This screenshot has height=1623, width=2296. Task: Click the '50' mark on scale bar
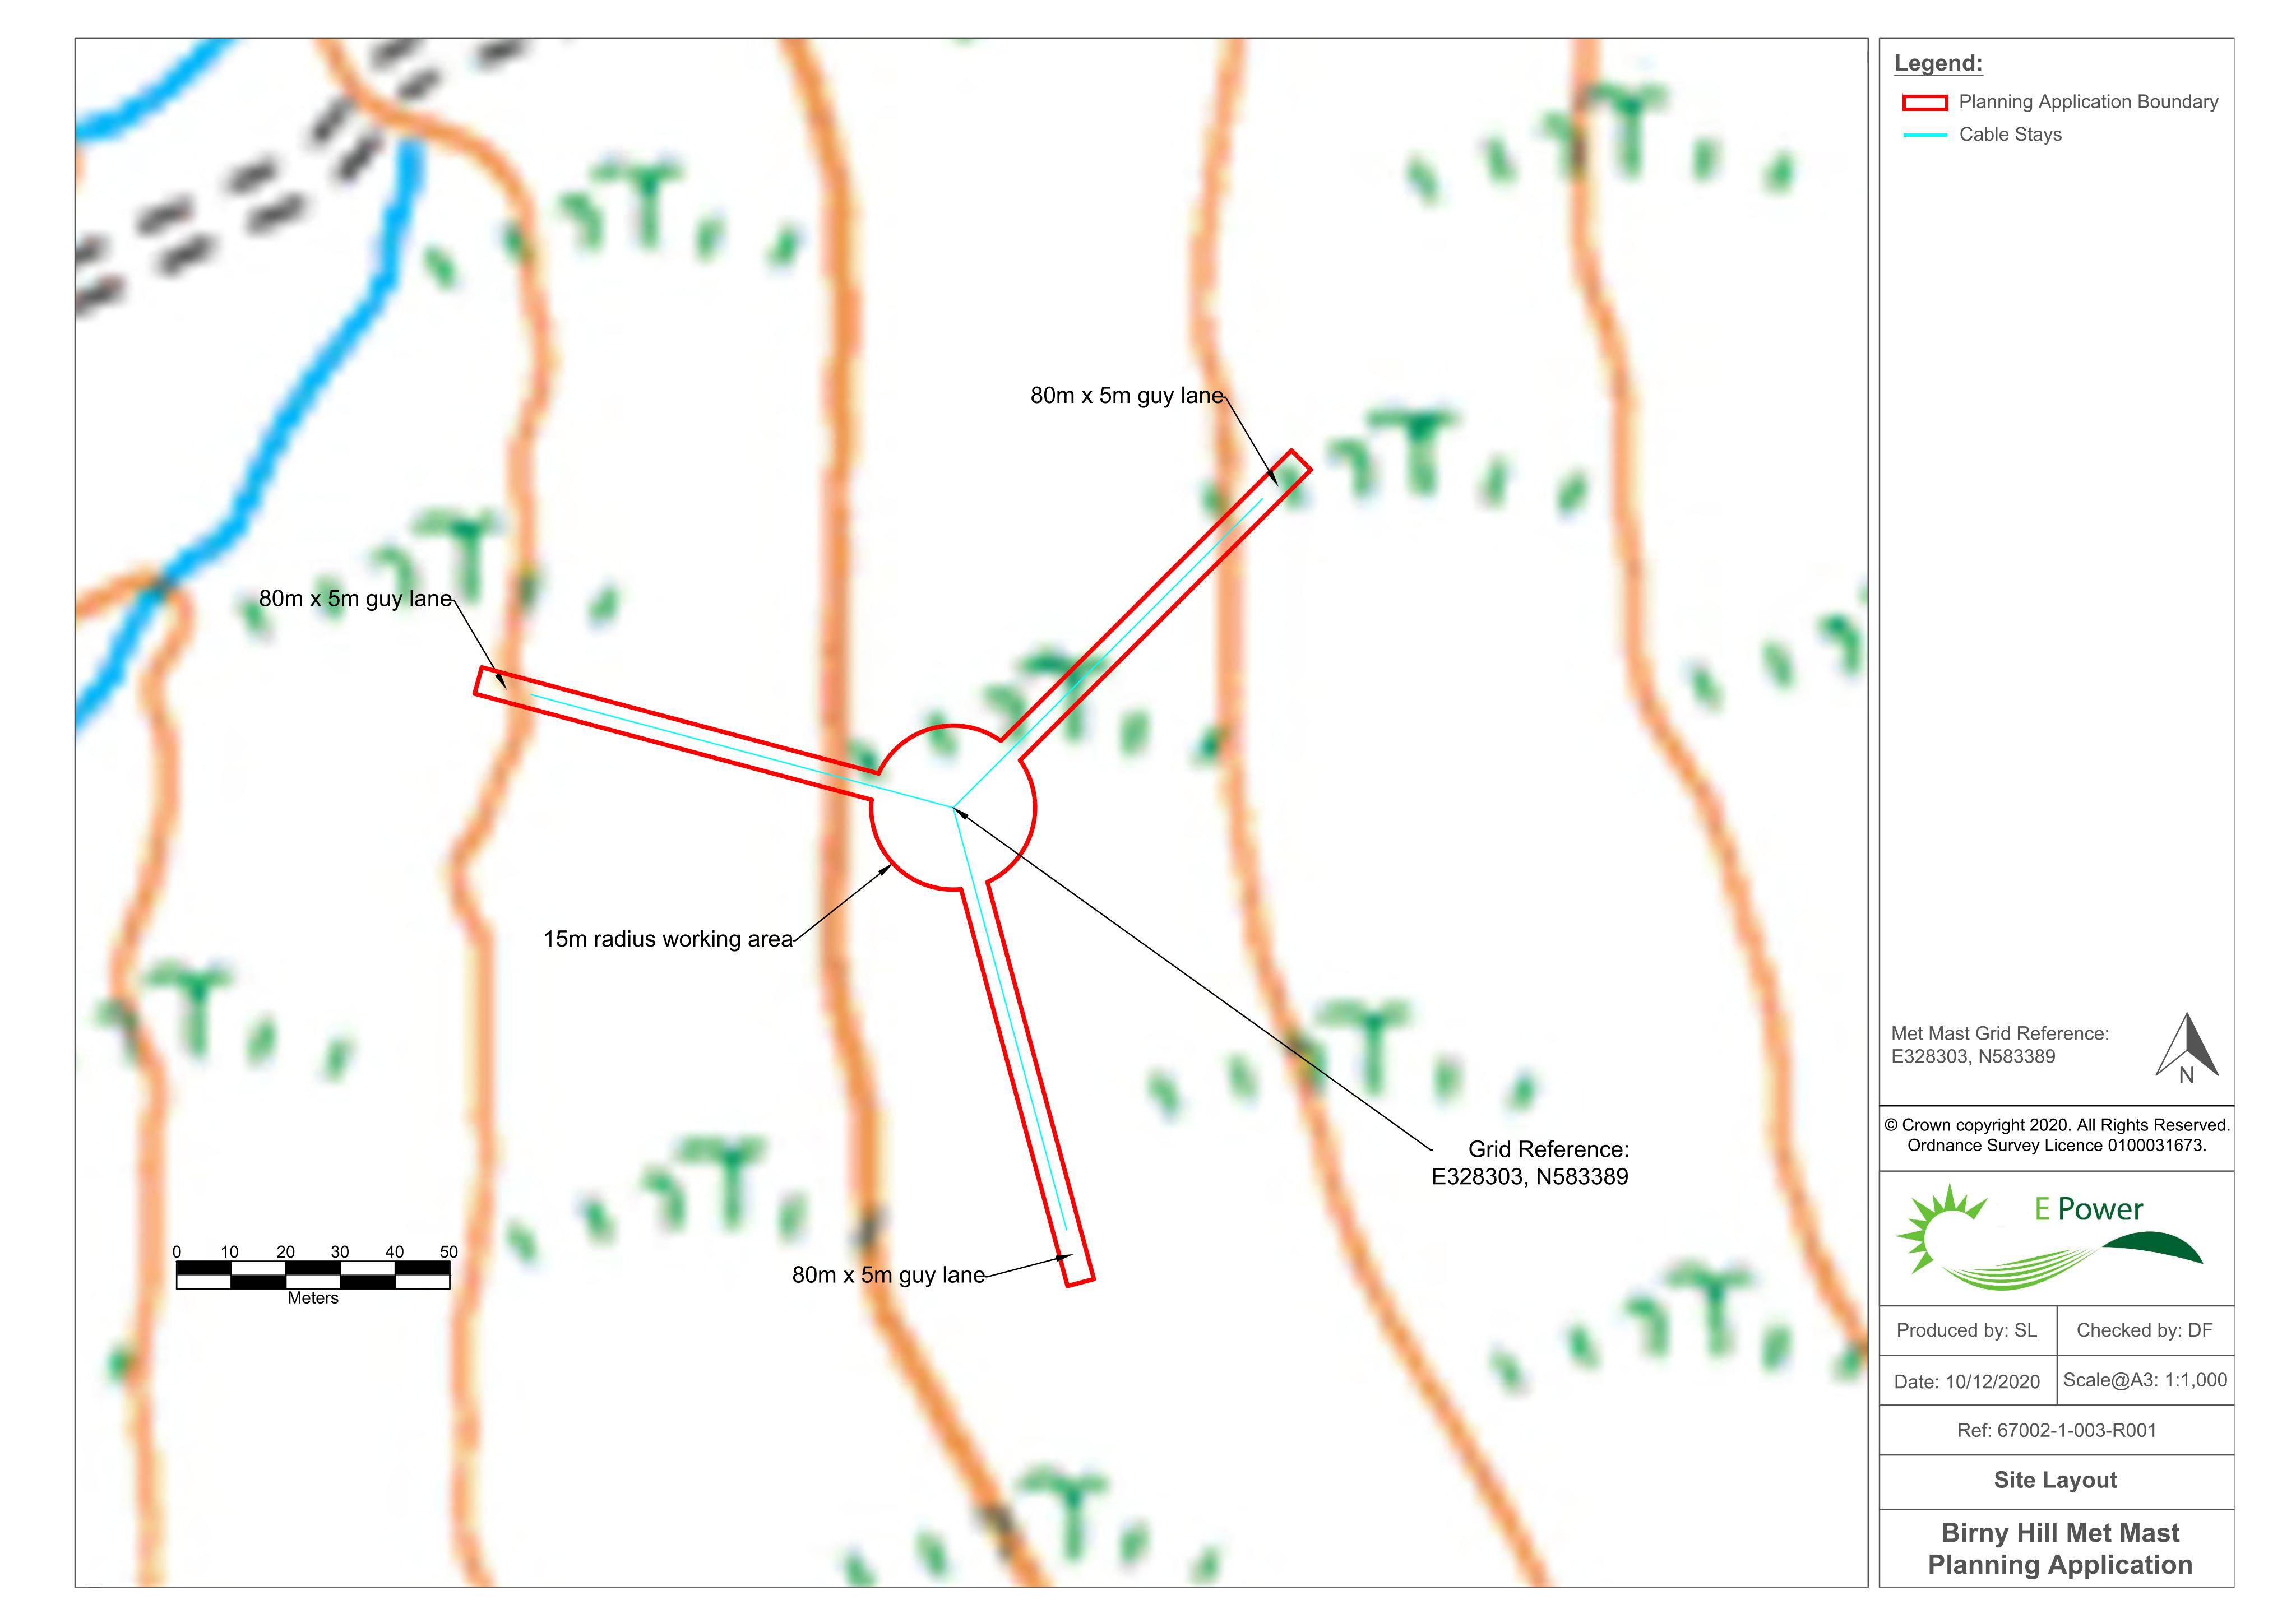click(449, 1252)
